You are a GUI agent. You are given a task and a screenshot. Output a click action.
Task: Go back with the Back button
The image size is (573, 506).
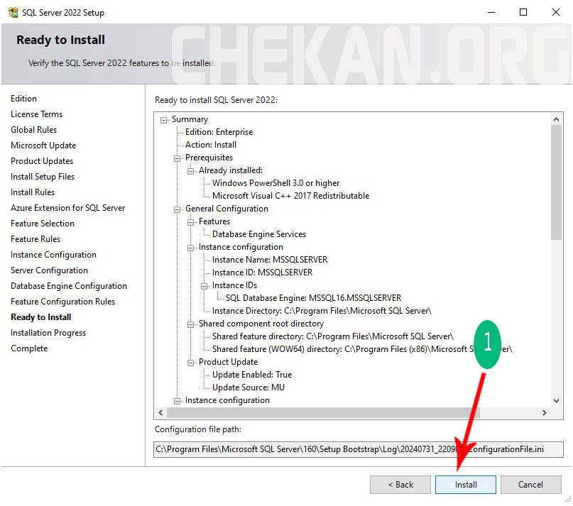tap(400, 485)
